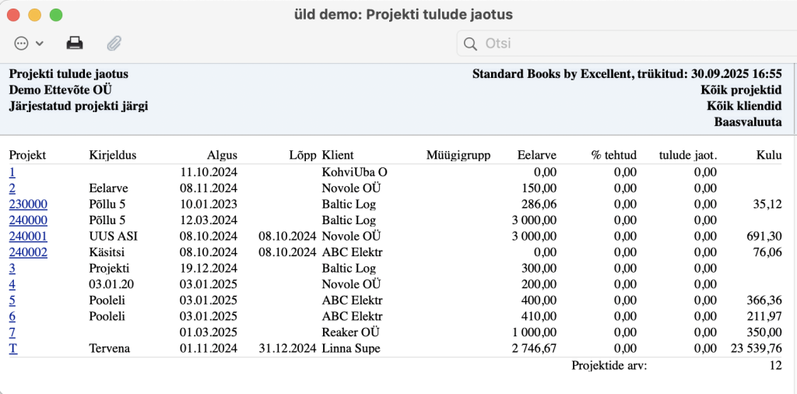Click the magnifying glass search icon
Image resolution: width=797 pixels, height=394 pixels.
(470, 44)
